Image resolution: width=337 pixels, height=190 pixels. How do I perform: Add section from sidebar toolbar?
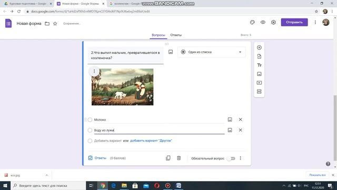(259, 91)
